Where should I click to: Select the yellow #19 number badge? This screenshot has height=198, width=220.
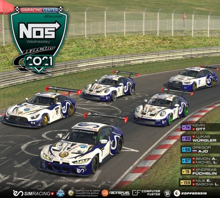187,172
